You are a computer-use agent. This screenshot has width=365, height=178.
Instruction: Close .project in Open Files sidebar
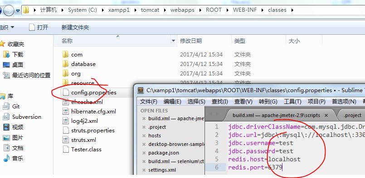pyautogui.click(x=144, y=127)
